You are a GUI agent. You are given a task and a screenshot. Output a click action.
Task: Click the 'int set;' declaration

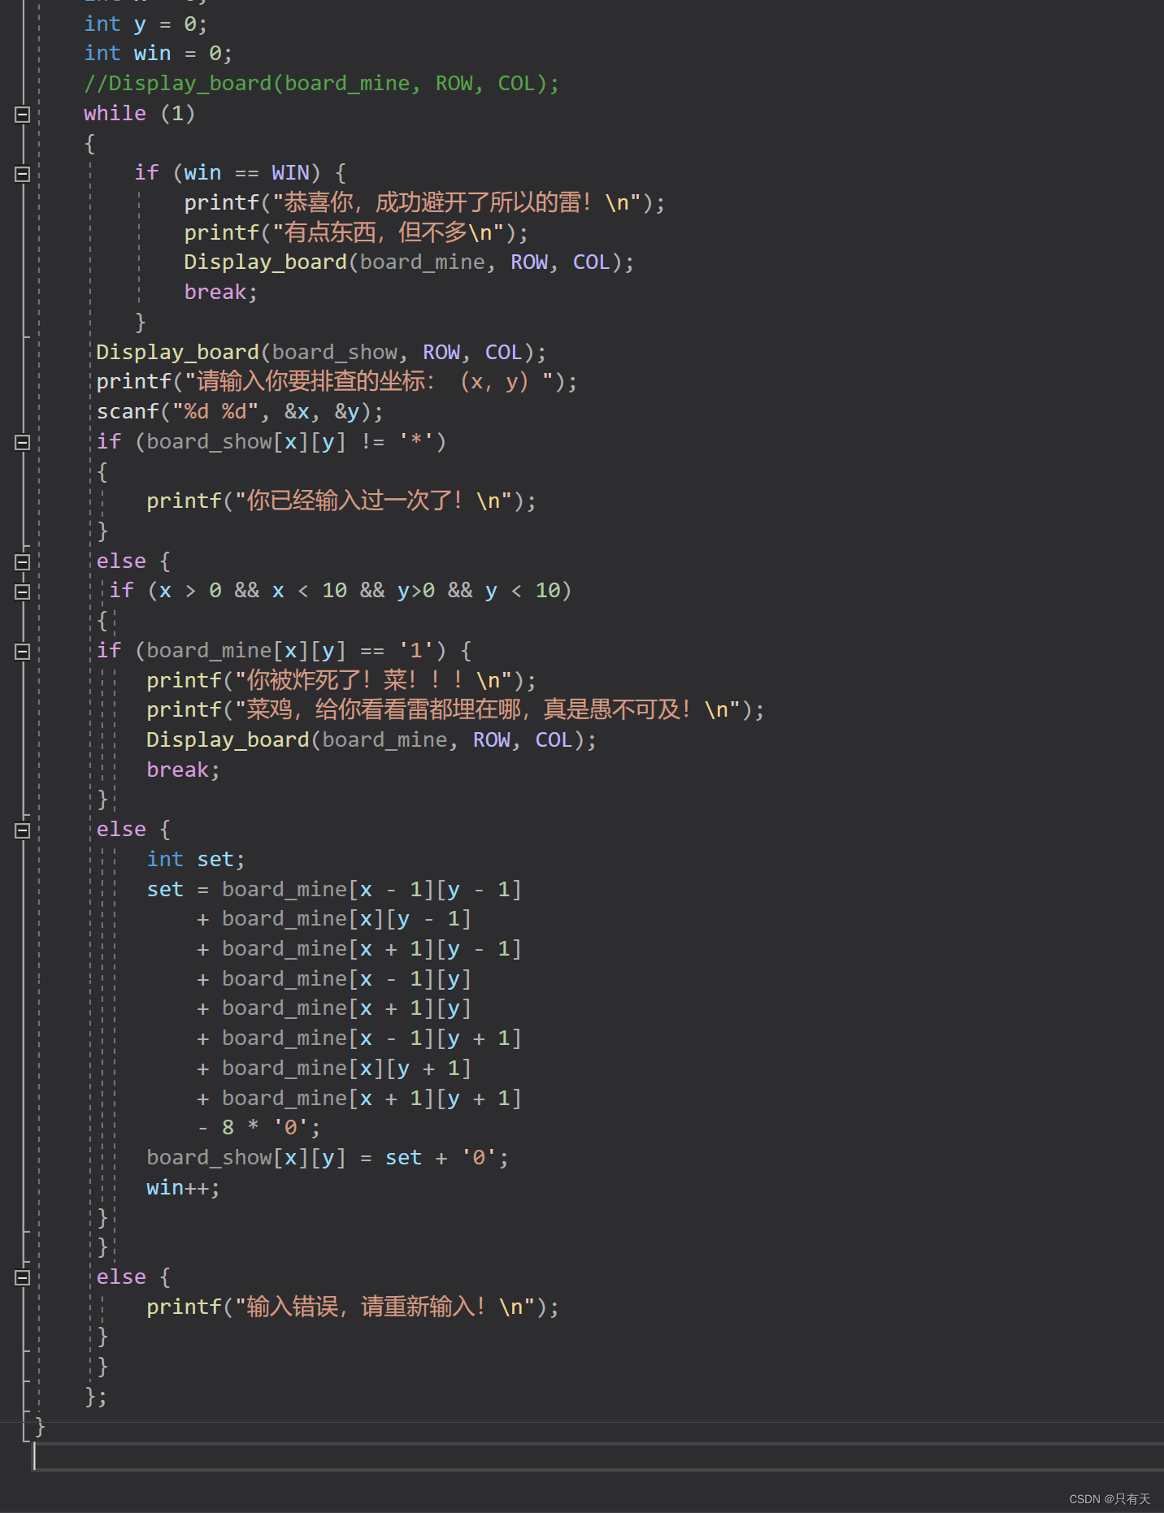point(196,860)
